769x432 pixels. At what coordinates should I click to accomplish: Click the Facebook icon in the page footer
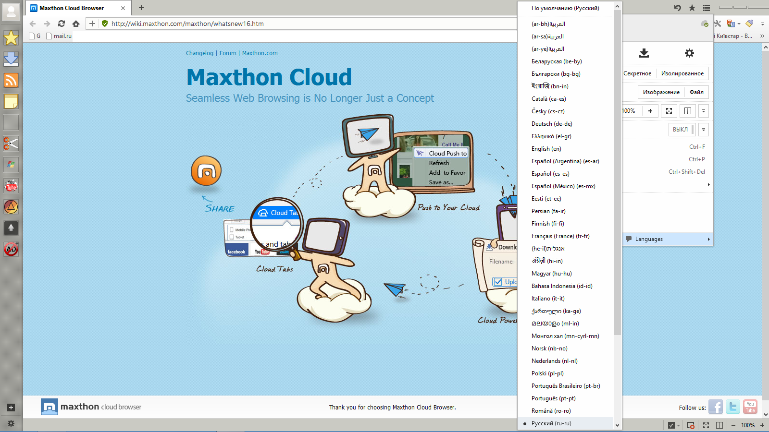pos(715,407)
